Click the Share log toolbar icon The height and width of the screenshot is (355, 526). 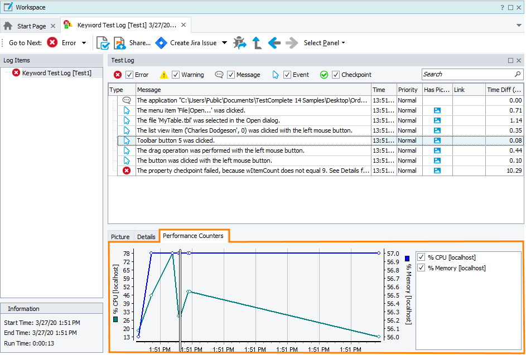[120, 43]
